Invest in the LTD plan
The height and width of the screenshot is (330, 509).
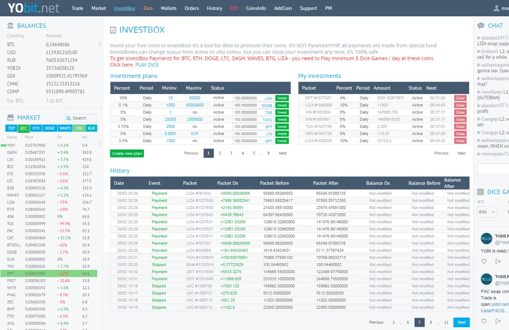pos(282,134)
